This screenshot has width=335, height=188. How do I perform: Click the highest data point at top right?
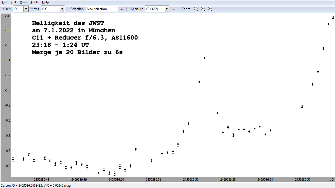point(333,17)
